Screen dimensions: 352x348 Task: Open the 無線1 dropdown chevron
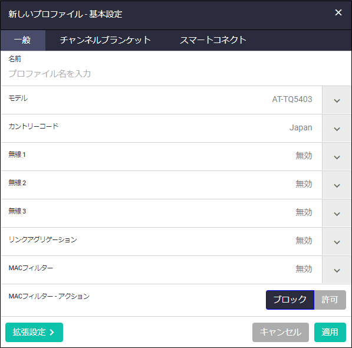pos(337,156)
